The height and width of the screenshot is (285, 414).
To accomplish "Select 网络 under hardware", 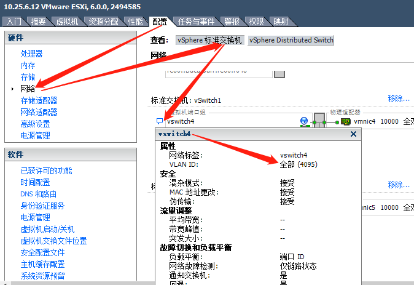I will (x=28, y=89).
